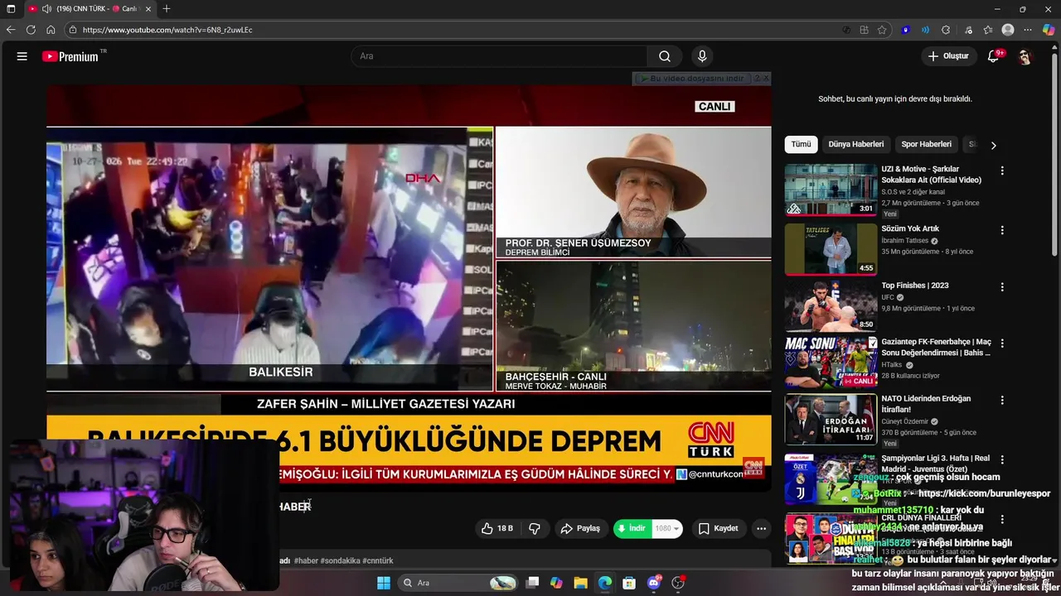Click the green İndir download button
Viewport: 1061px width, 596px height.
click(x=633, y=528)
